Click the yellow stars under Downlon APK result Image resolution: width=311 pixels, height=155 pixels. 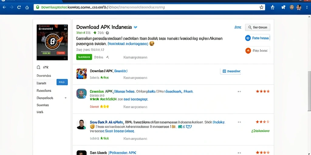(104, 107)
